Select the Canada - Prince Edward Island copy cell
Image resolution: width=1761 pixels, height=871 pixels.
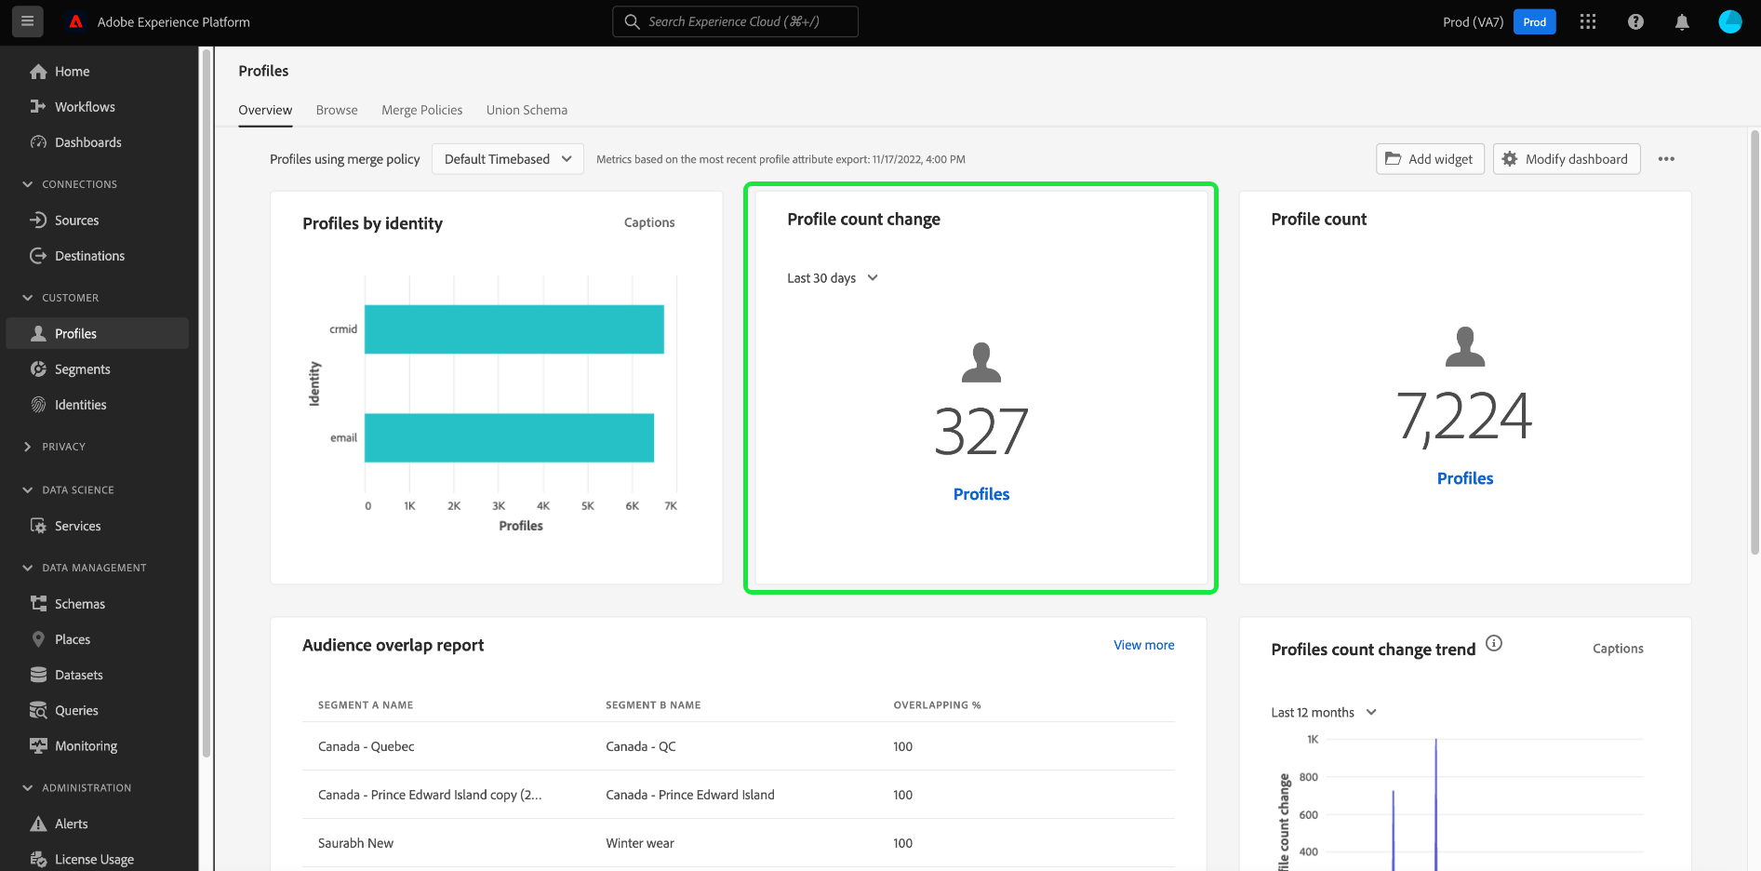tap(430, 795)
